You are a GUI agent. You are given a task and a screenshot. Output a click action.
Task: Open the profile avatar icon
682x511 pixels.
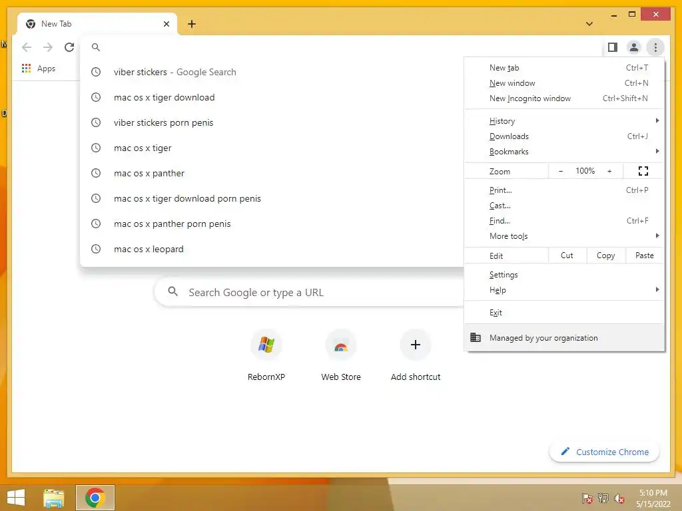click(x=634, y=47)
